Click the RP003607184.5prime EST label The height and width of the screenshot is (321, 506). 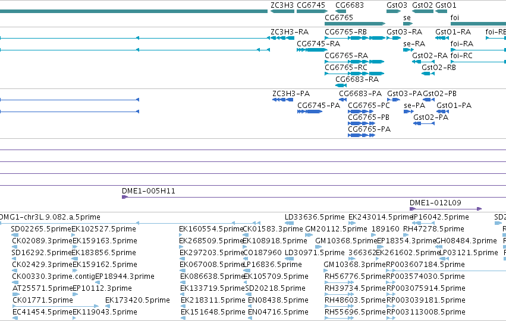pos(425,265)
